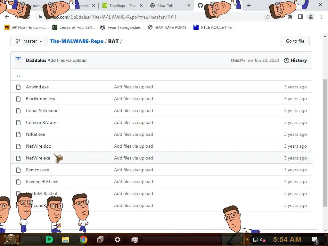Open the Blackkomet.exe file

pos(41,99)
